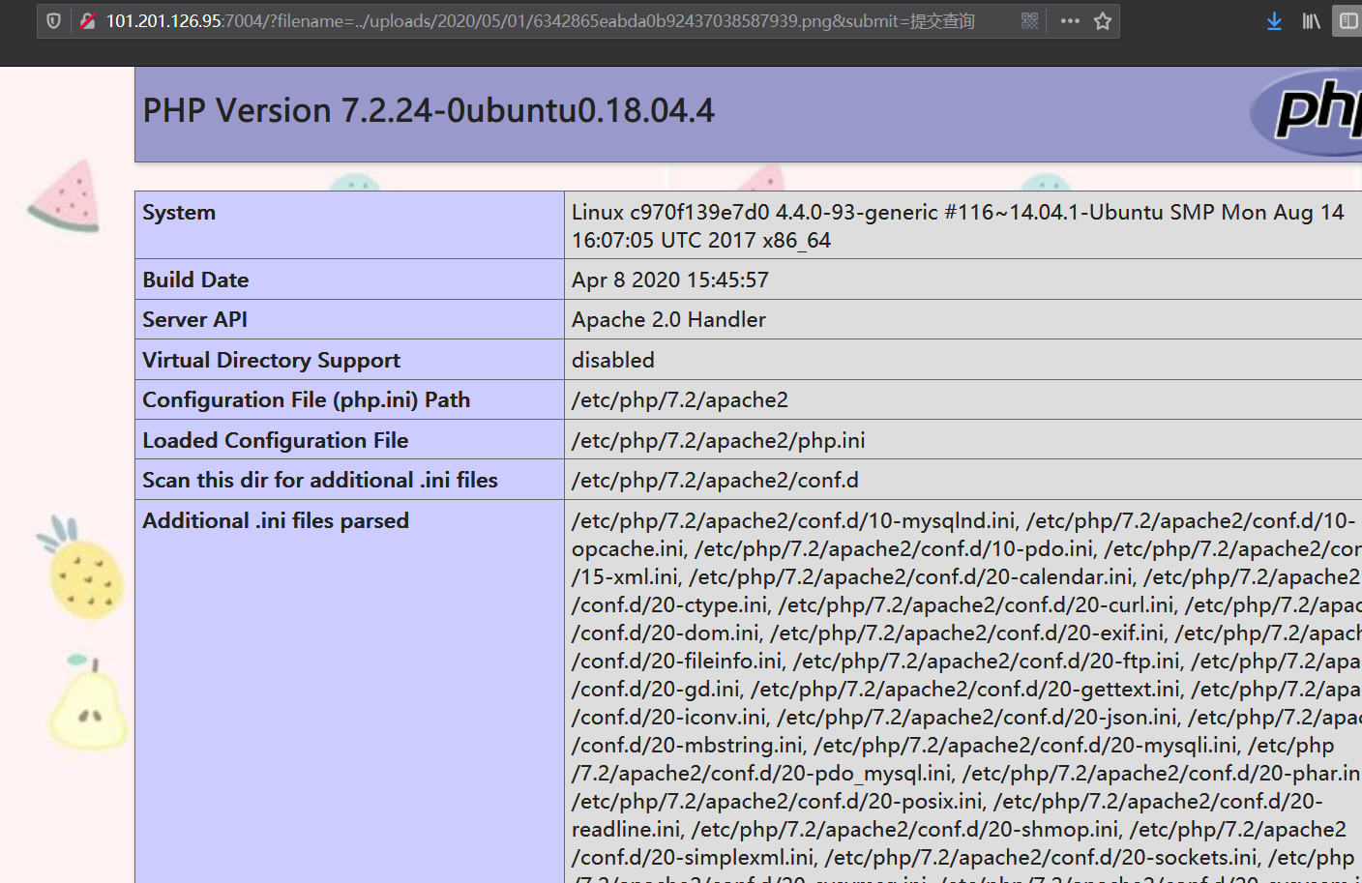Open the library bookshelf icon

(1311, 21)
